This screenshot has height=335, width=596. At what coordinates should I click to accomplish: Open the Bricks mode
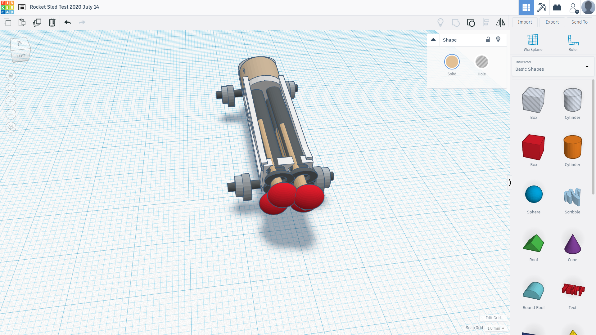click(557, 7)
